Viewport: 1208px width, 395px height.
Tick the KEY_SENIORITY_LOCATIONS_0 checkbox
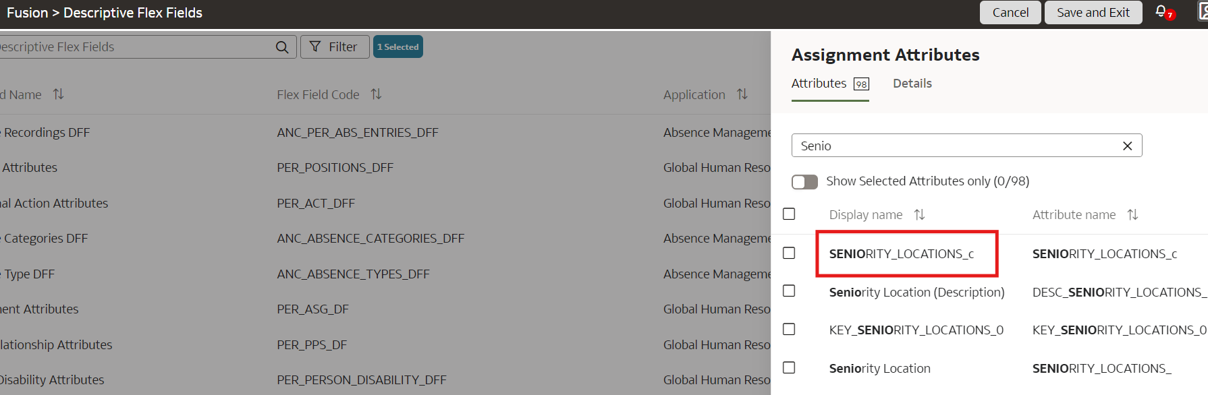(789, 329)
